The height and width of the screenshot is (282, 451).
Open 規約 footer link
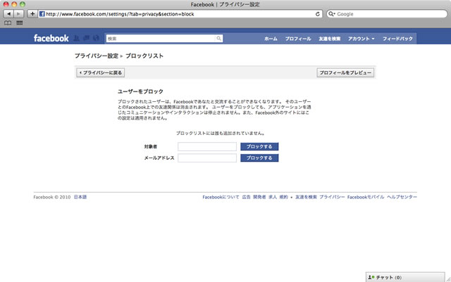click(x=283, y=197)
